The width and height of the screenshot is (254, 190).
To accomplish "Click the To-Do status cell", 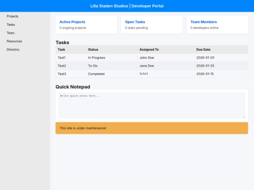I will pos(111,66).
